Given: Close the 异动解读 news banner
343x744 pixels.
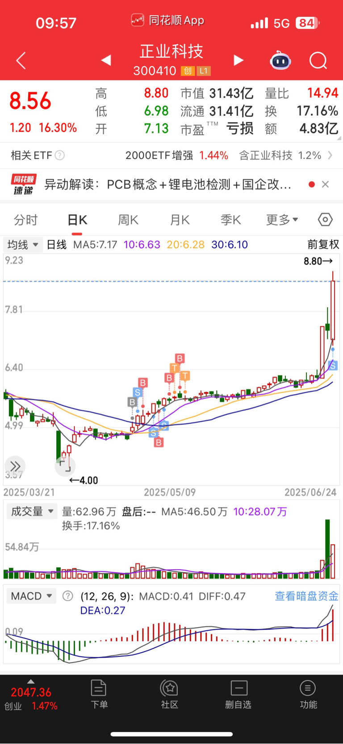Looking at the screenshot, I should [326, 184].
